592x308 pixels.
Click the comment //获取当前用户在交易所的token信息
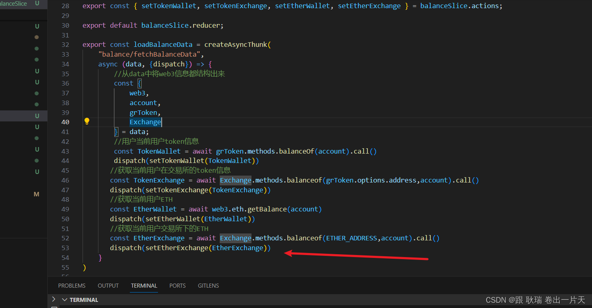click(x=170, y=170)
